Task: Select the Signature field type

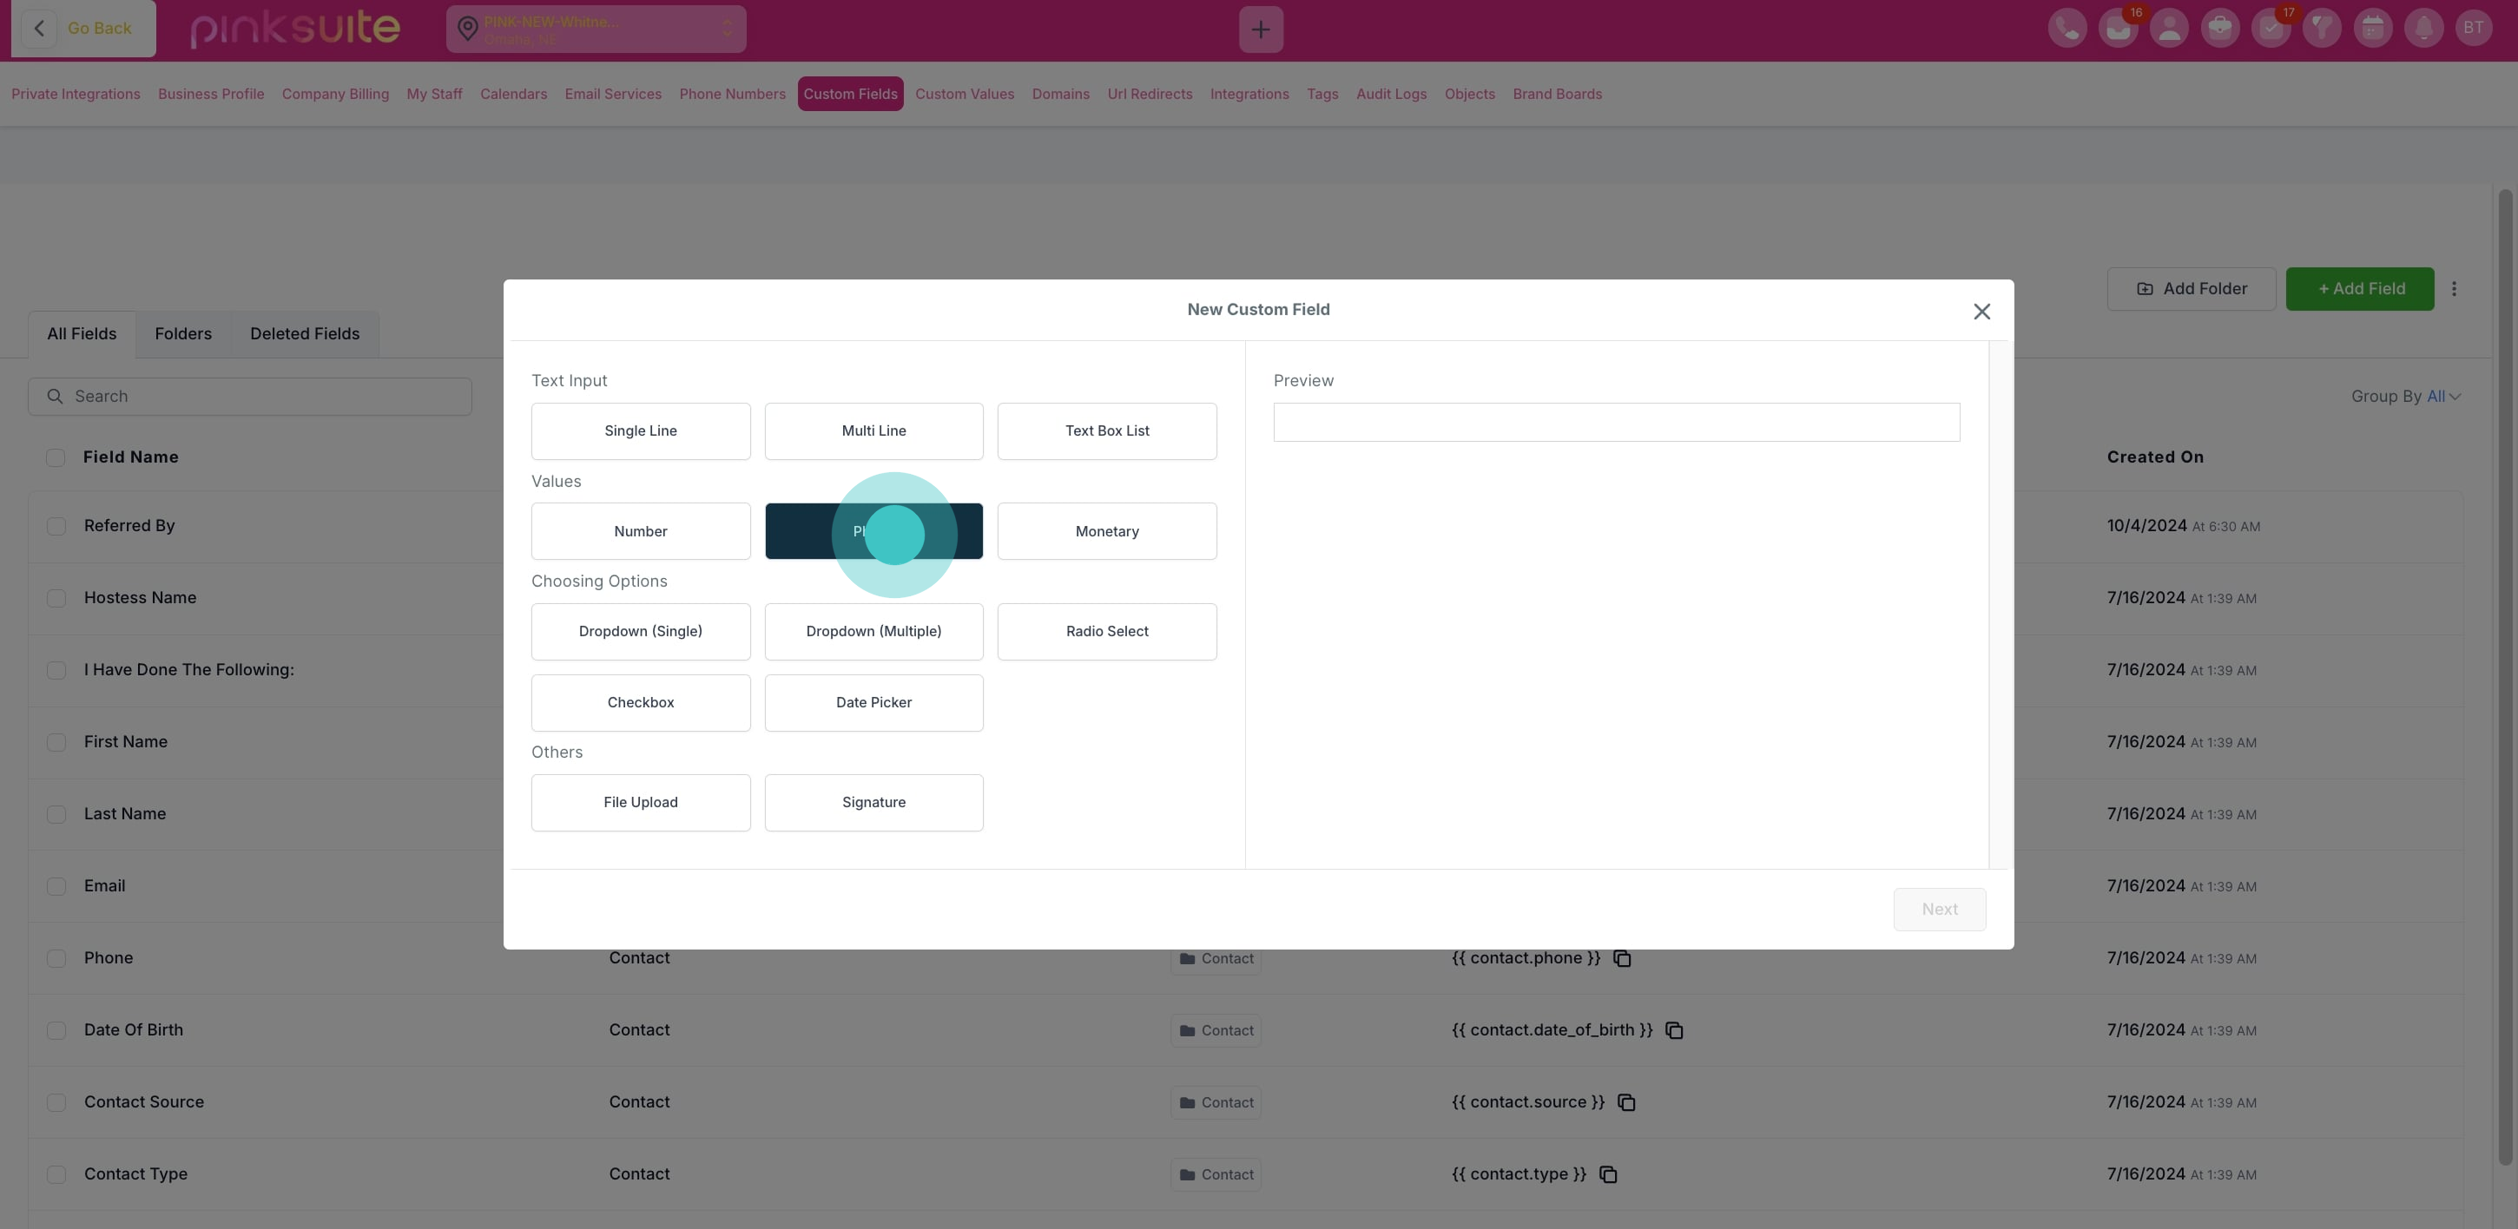Action: click(873, 803)
